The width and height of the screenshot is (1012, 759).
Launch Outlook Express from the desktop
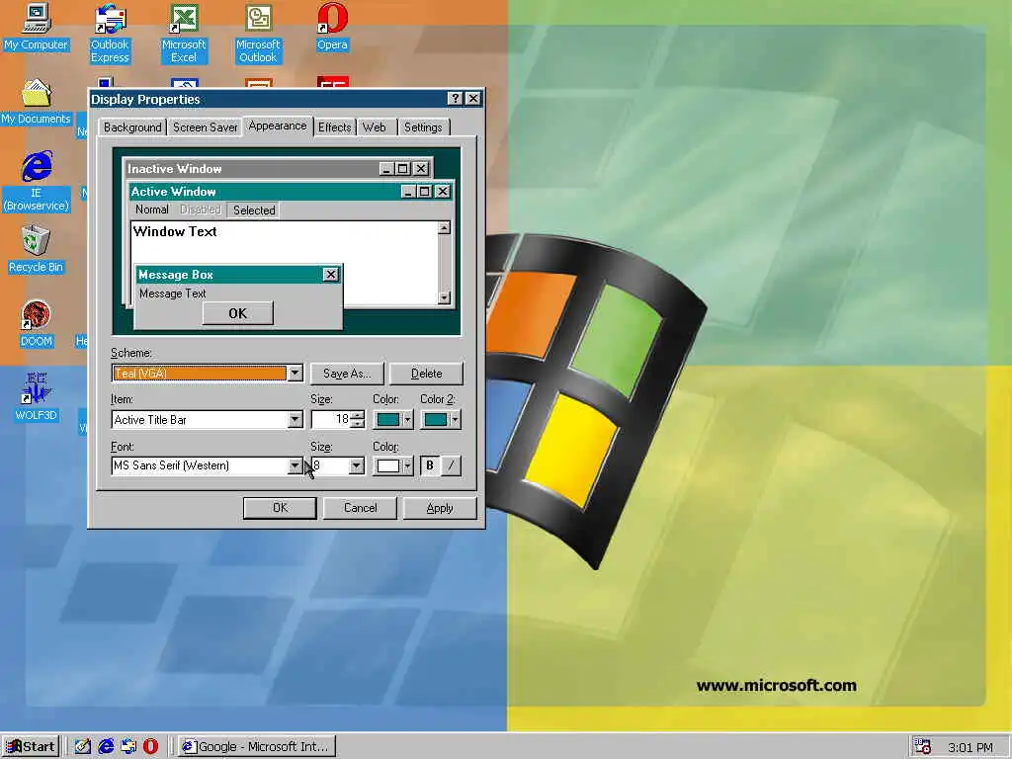[110, 33]
